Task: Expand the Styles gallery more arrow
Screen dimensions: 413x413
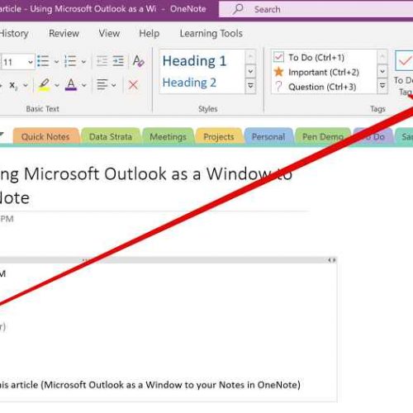Action: coord(250,86)
